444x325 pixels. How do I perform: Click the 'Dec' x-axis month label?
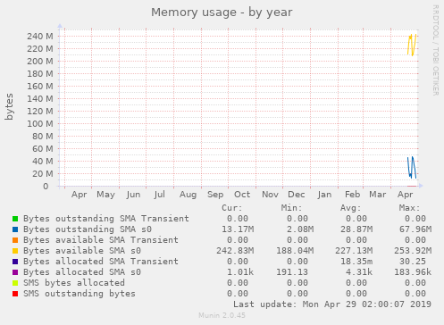pyautogui.click(x=297, y=195)
